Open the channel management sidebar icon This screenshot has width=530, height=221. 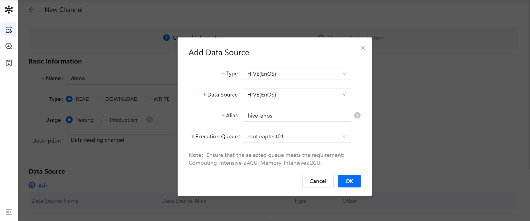tap(9, 29)
